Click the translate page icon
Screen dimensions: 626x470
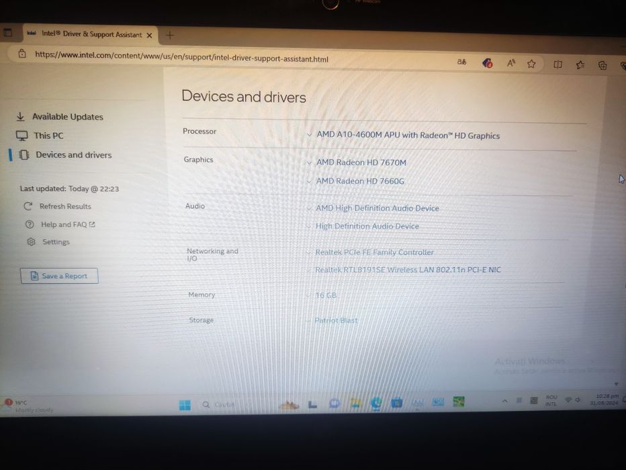462,62
